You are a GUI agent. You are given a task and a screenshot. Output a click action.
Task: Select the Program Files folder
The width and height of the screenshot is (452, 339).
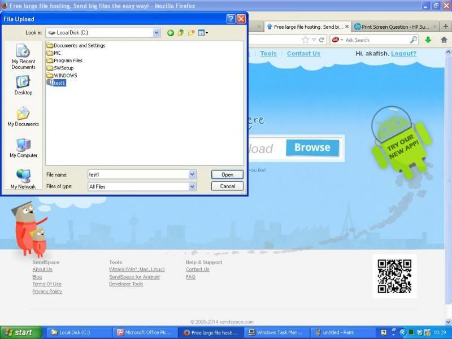click(64, 60)
